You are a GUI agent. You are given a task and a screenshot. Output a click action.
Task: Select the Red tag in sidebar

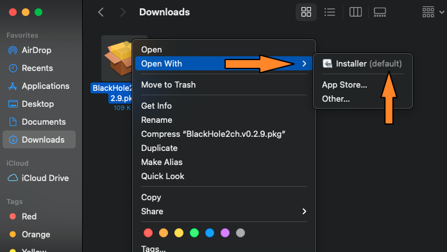click(x=39, y=216)
